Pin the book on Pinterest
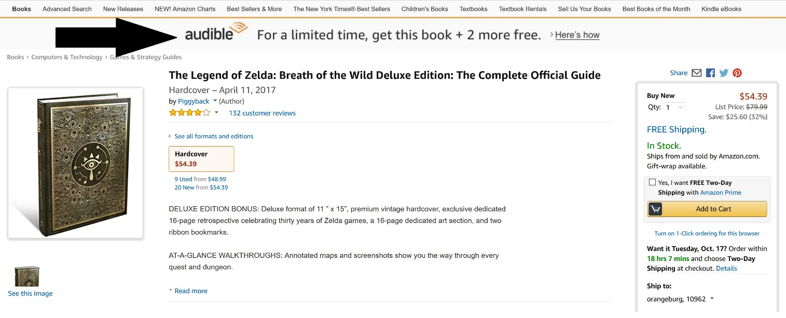786x318 pixels. click(x=737, y=73)
